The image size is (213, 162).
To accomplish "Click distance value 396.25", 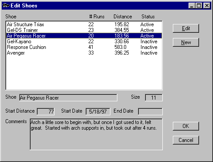I will point(122,53).
